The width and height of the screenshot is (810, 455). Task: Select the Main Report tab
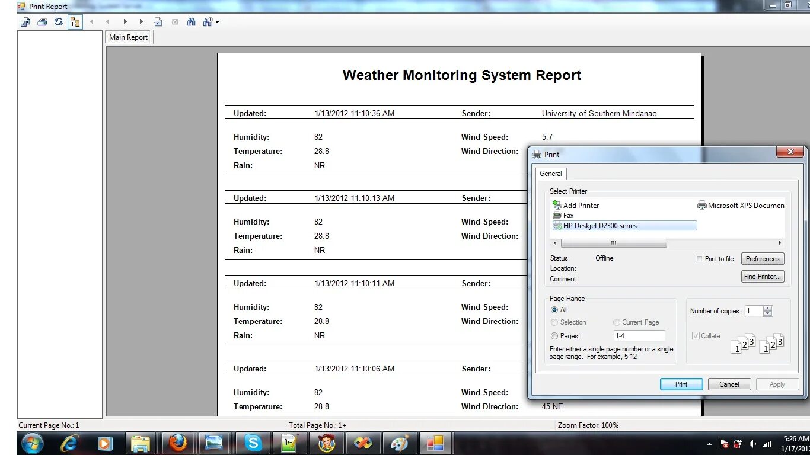[x=127, y=37]
